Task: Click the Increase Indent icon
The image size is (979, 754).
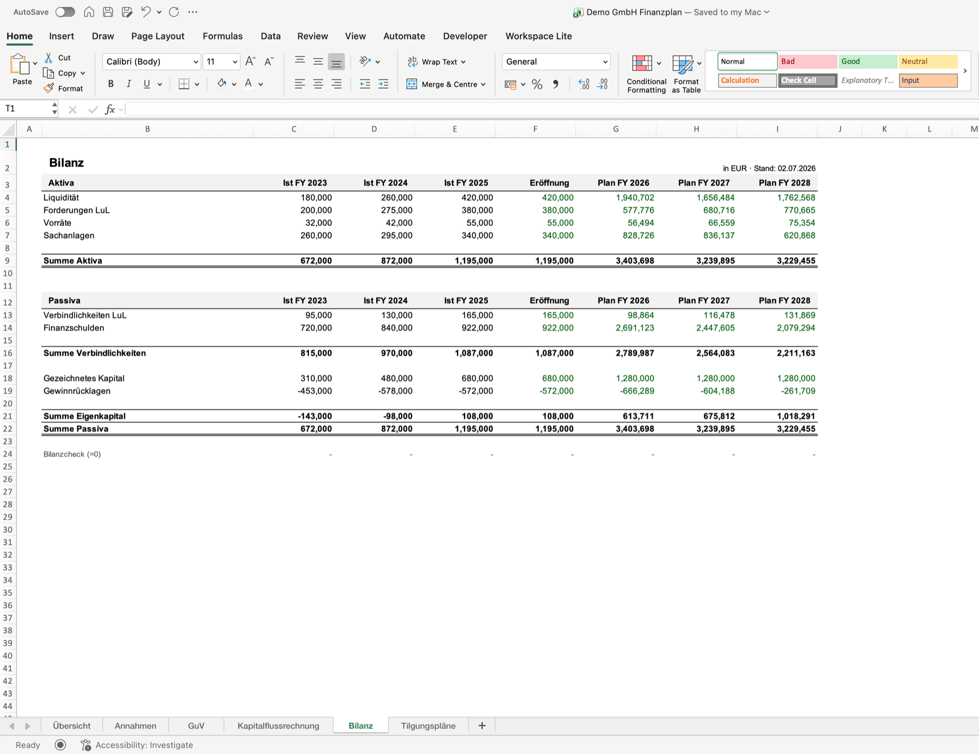Action: (x=383, y=84)
